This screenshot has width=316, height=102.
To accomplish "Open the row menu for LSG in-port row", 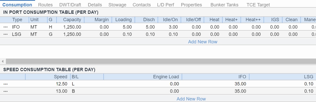I will (x=5, y=34).
